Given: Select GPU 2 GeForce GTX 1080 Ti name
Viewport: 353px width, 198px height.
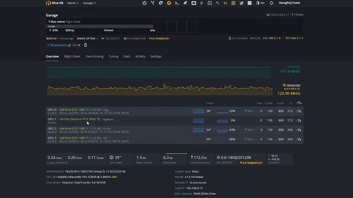Looking at the screenshot, I should tap(73, 128).
